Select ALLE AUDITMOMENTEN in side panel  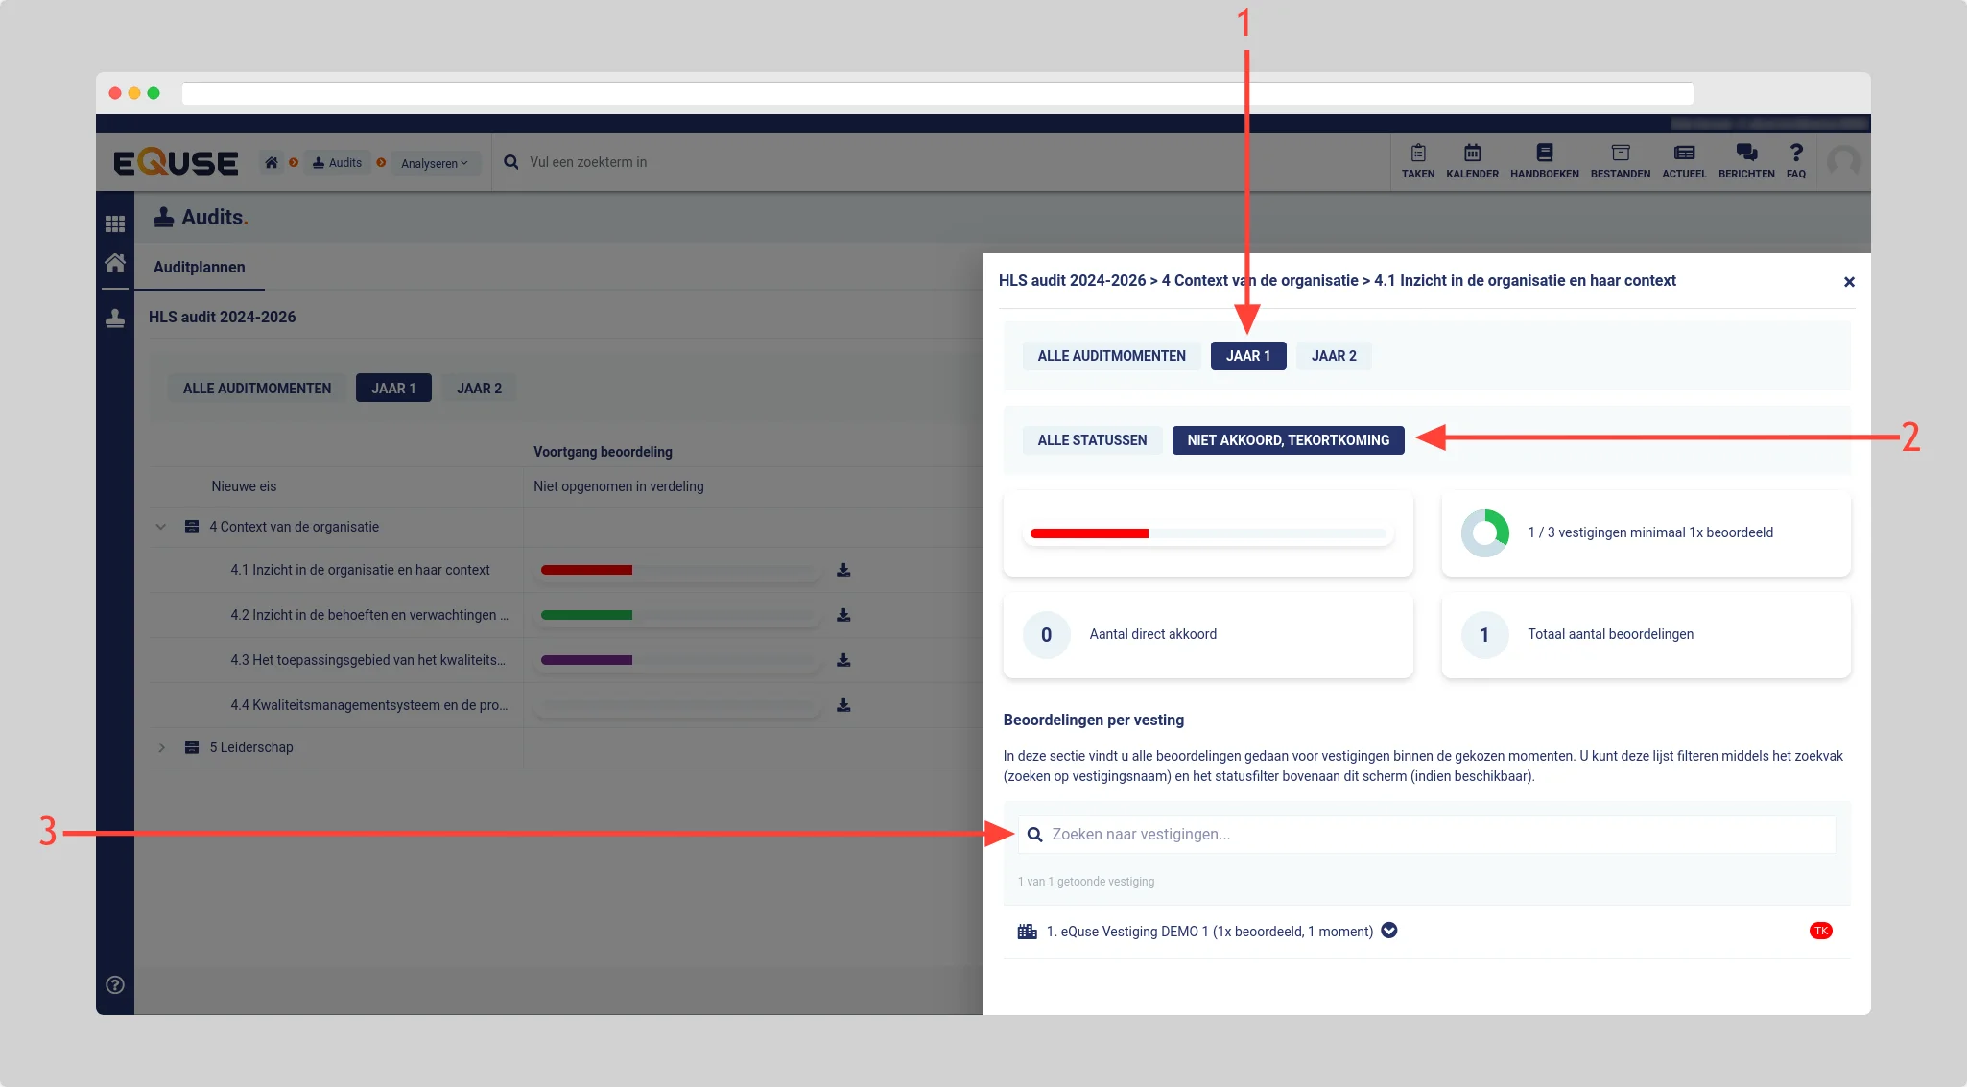coord(1111,356)
